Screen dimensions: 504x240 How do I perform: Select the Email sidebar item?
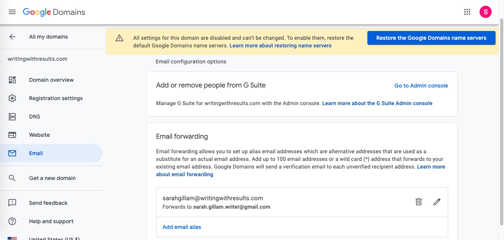(x=36, y=153)
